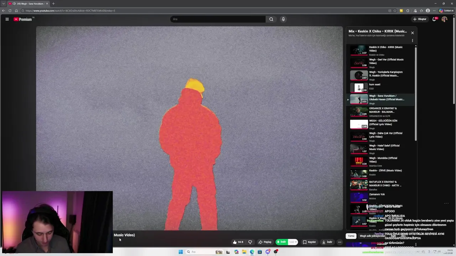Open Microsoft Edge from the taskbar
Screen dimensions: 456x256
[252, 252]
